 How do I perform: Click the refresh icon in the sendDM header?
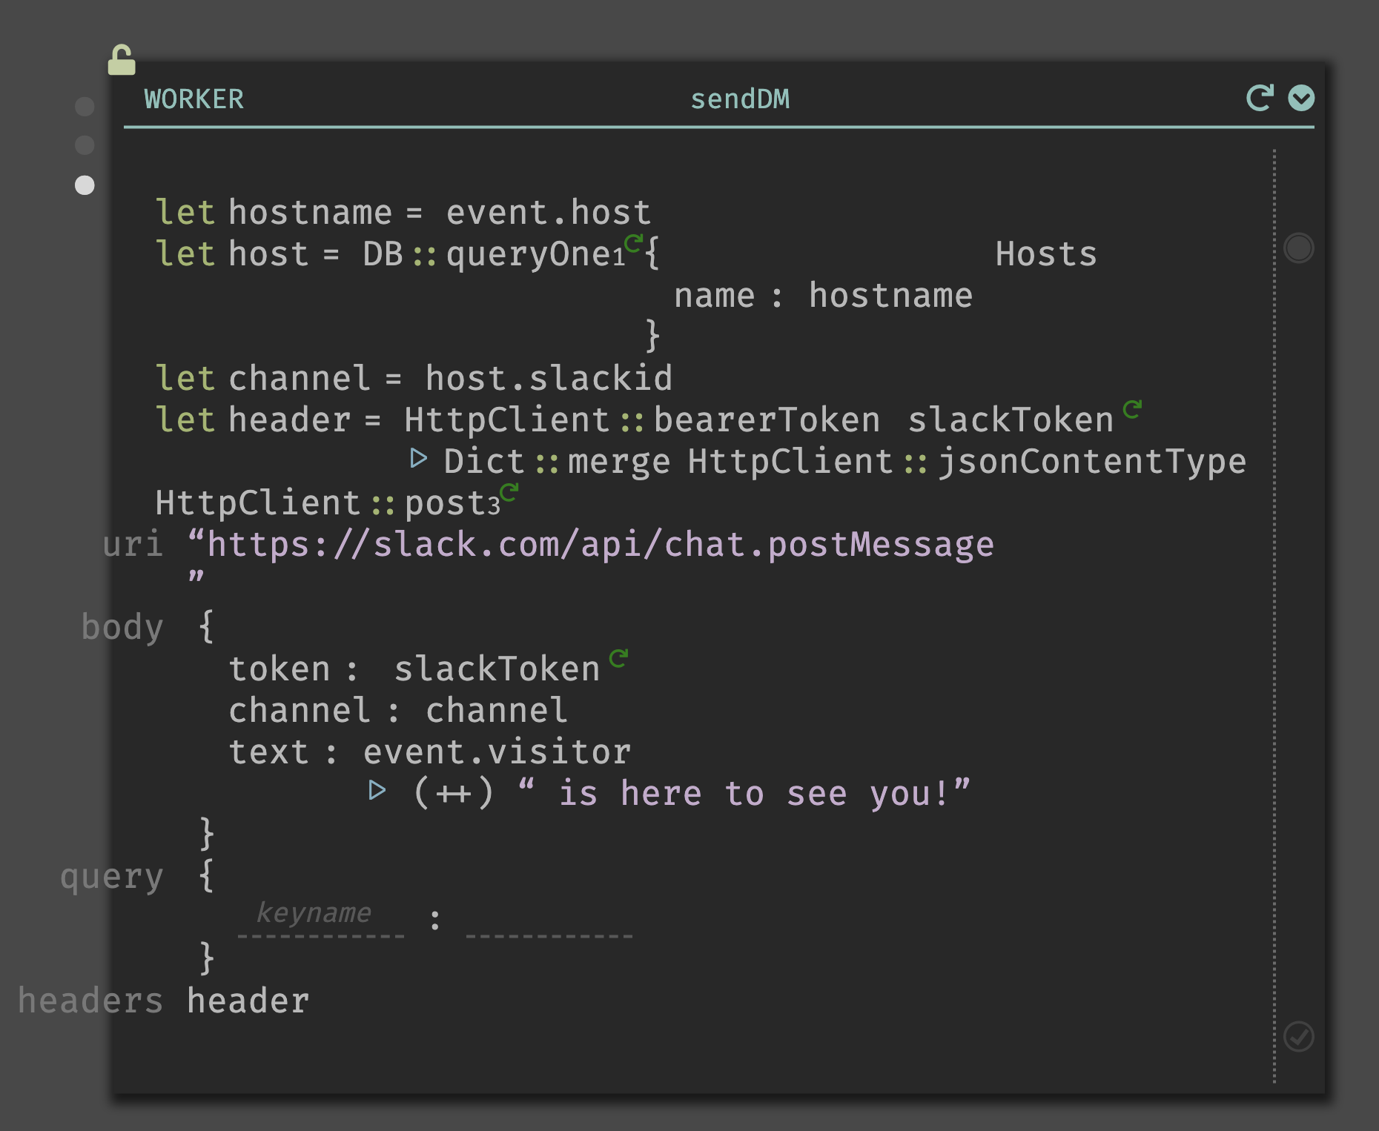tap(1260, 98)
